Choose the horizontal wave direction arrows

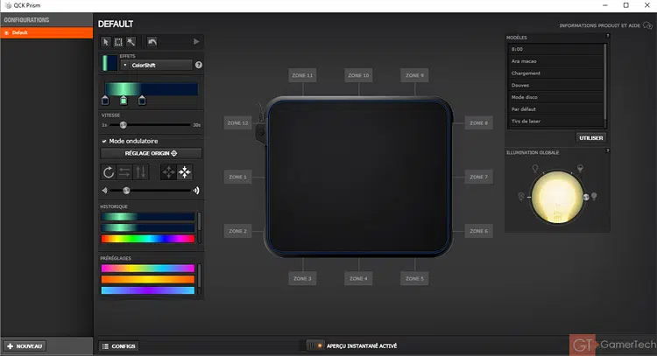coord(124,172)
